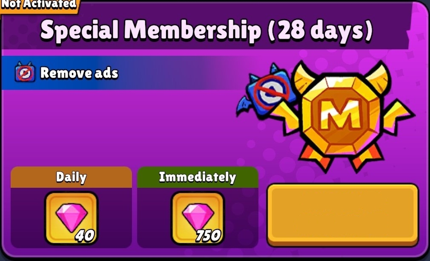This screenshot has width=430, height=261.
Task: Click the gold M membership medal
Action: tap(341, 115)
